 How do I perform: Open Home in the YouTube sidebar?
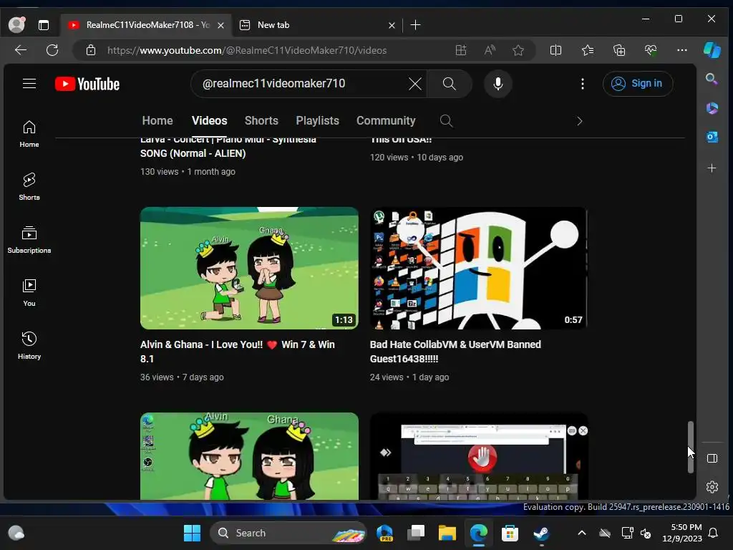pyautogui.click(x=29, y=134)
